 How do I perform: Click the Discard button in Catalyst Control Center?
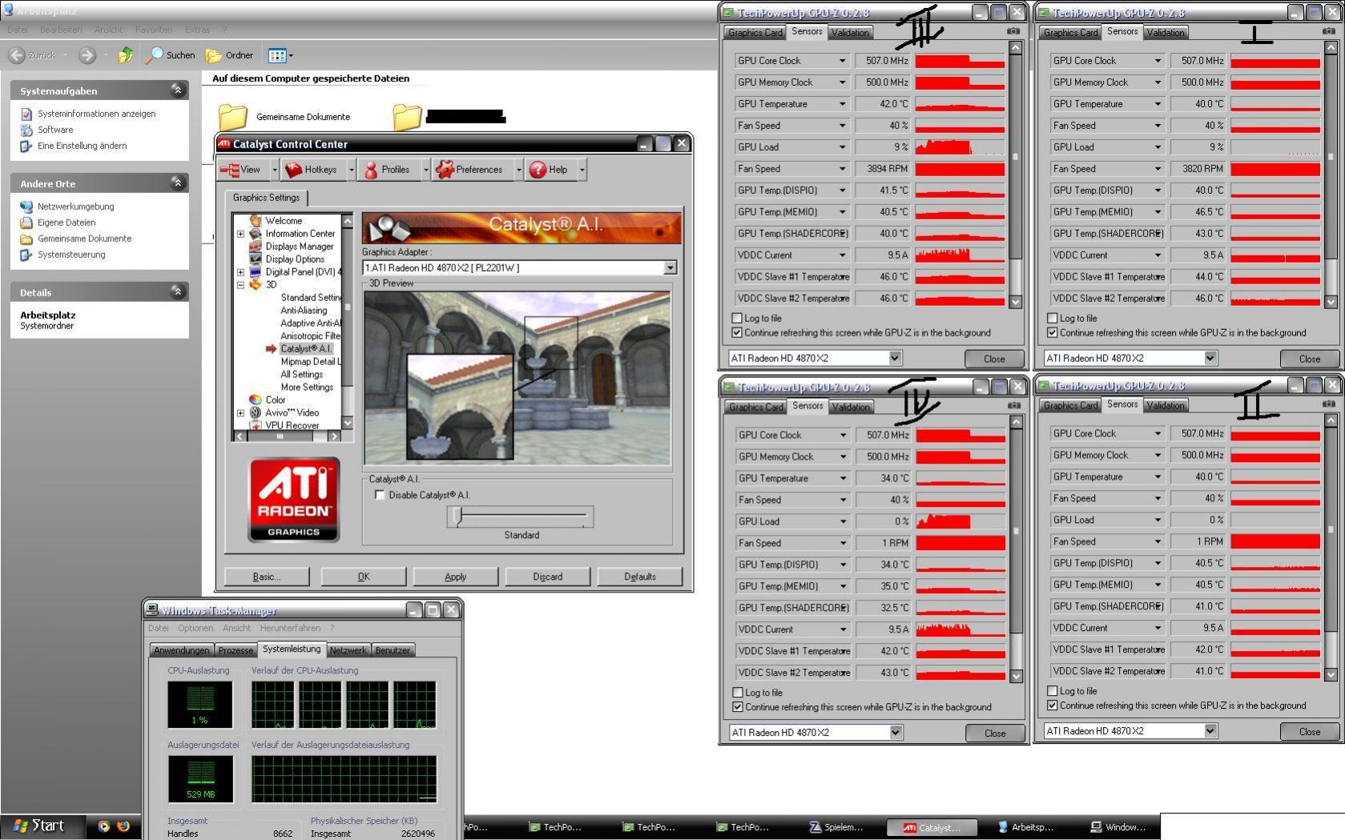548,577
